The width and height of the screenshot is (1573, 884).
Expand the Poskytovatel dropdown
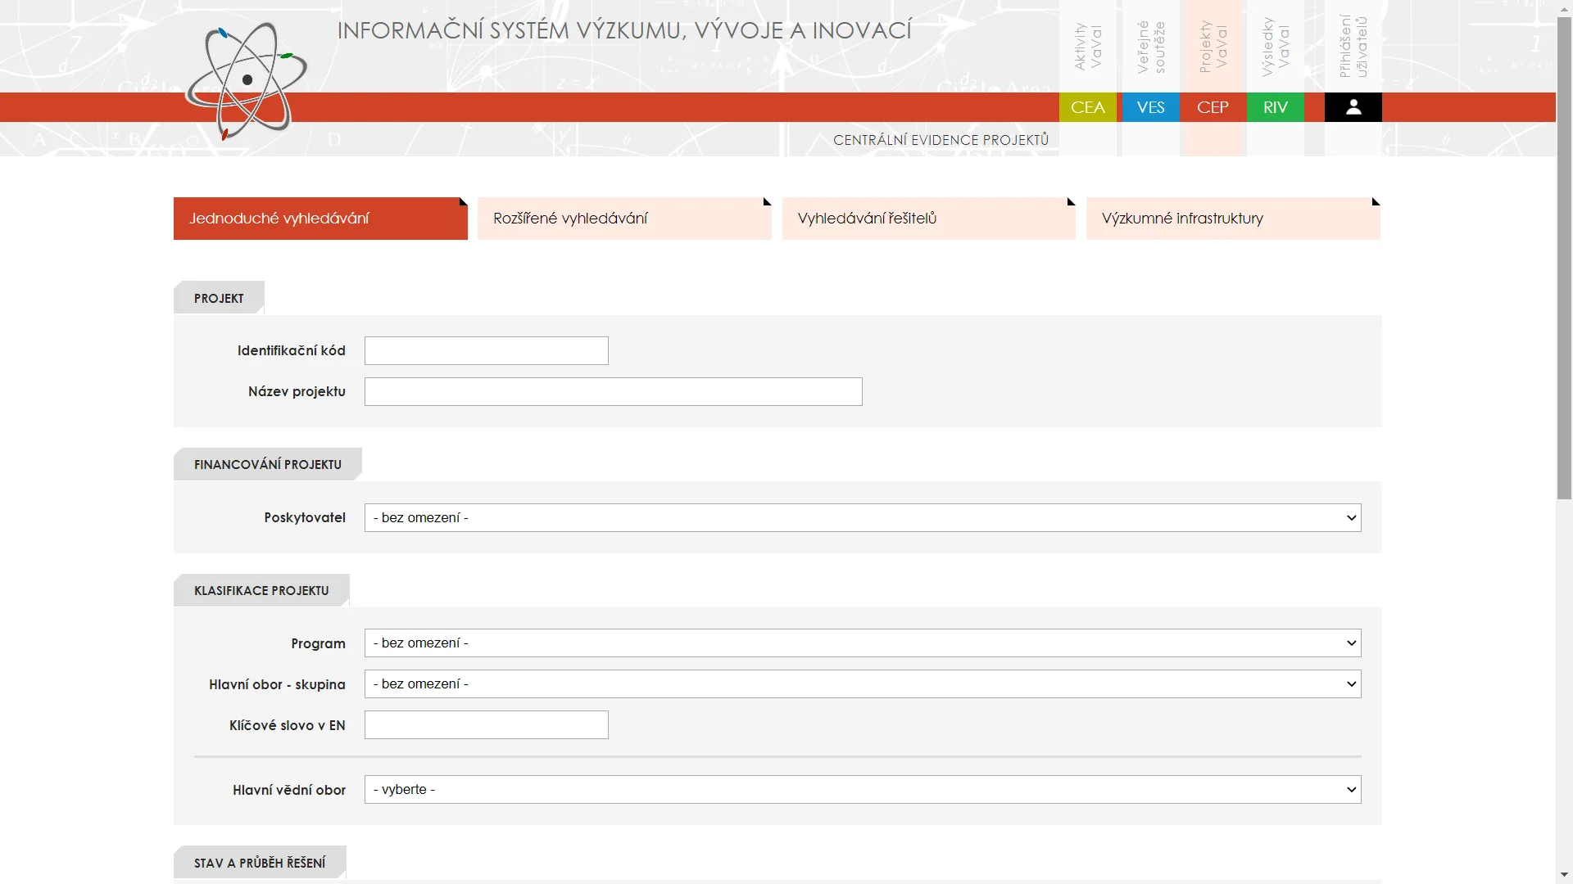pos(862,518)
